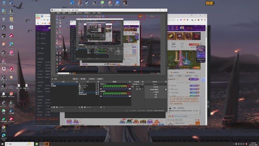Delete selected source with the trash icon
This screenshot has height=146, width=259.
82,107
